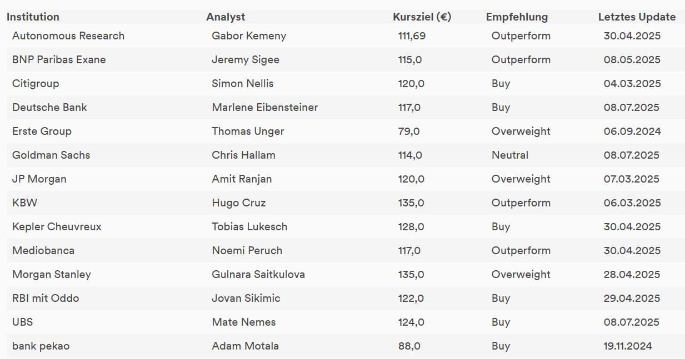Image resolution: width=685 pixels, height=359 pixels.
Task: Click the Analyst column header
Action: 226,17
